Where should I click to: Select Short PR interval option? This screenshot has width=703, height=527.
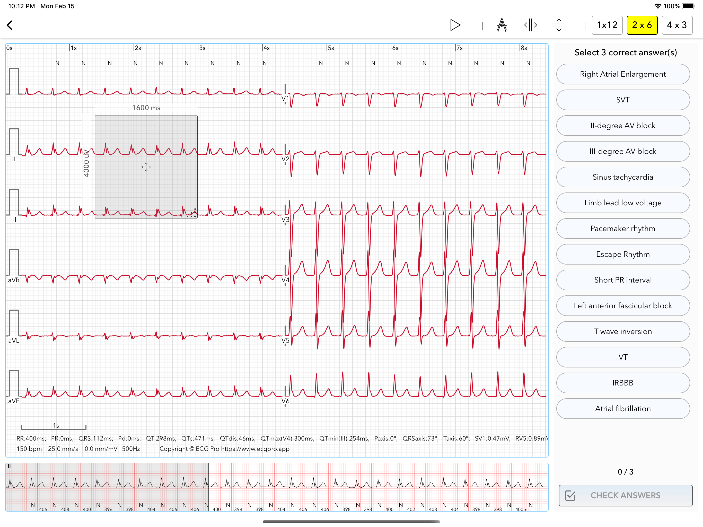pyautogui.click(x=623, y=280)
